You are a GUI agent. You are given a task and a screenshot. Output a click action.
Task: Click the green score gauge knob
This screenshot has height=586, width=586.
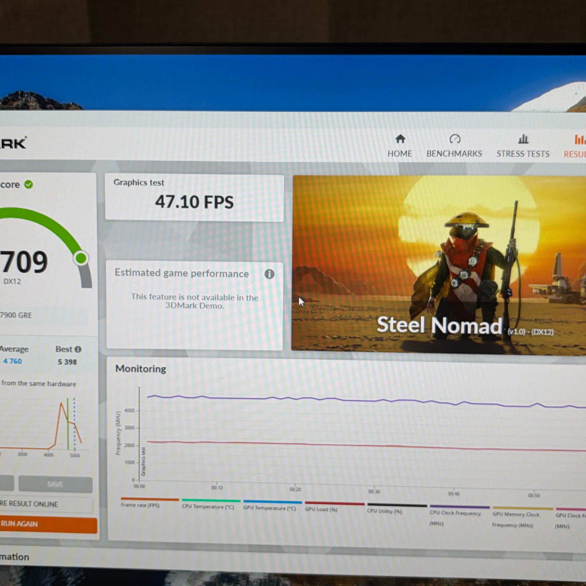tap(81, 258)
